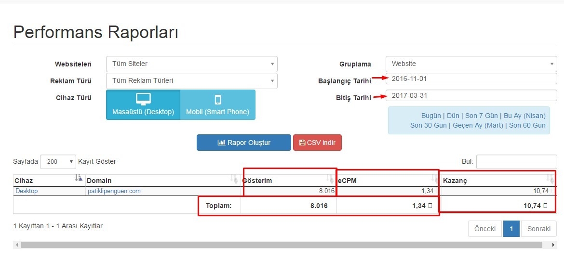Click the horizontal scrollbar track
564x261 pixels.
coord(282,245)
